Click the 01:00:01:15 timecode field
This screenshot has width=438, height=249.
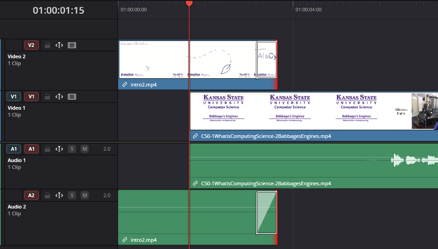[58, 10]
